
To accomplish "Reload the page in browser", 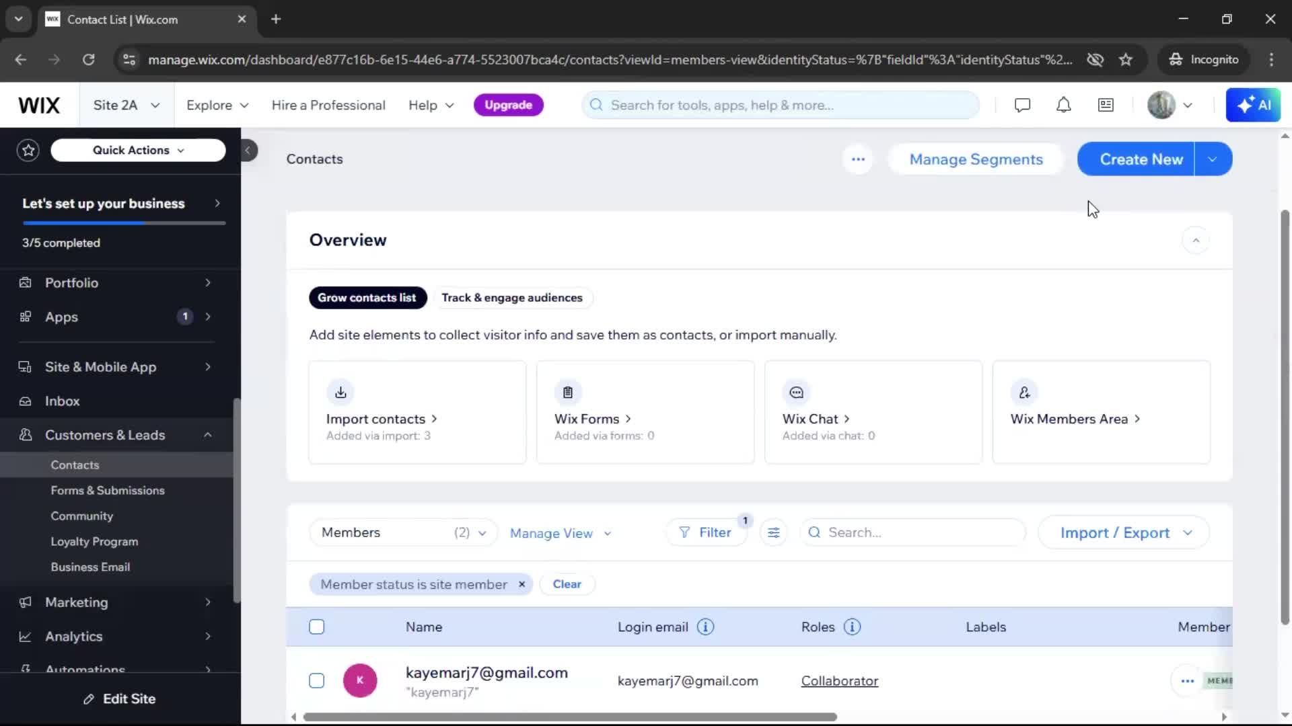I will 88,59.
